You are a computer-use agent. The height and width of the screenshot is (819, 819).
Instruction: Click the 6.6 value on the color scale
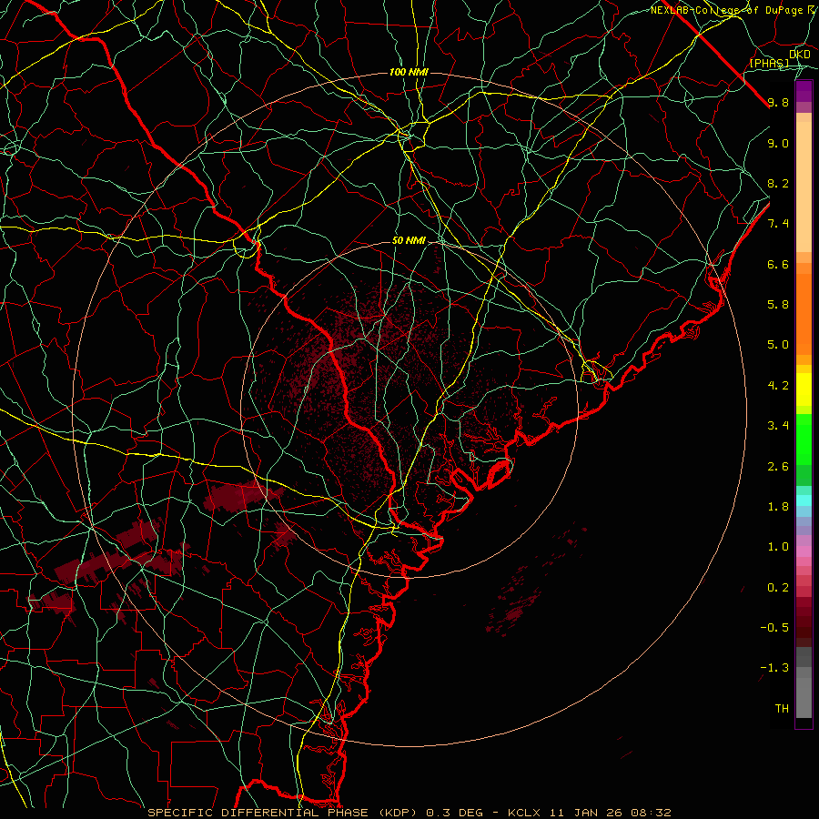point(778,264)
